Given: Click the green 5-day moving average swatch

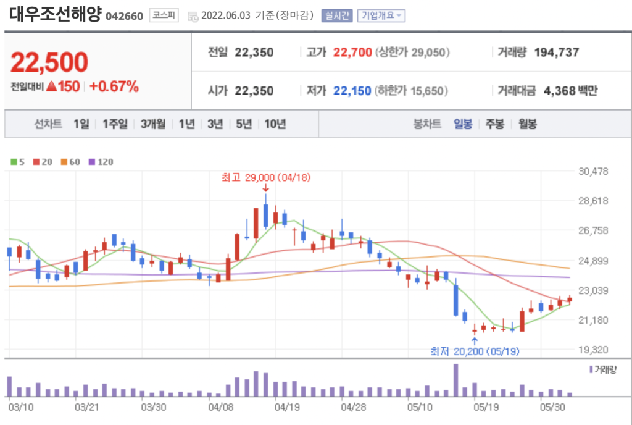Looking at the screenshot, I should click(14, 162).
